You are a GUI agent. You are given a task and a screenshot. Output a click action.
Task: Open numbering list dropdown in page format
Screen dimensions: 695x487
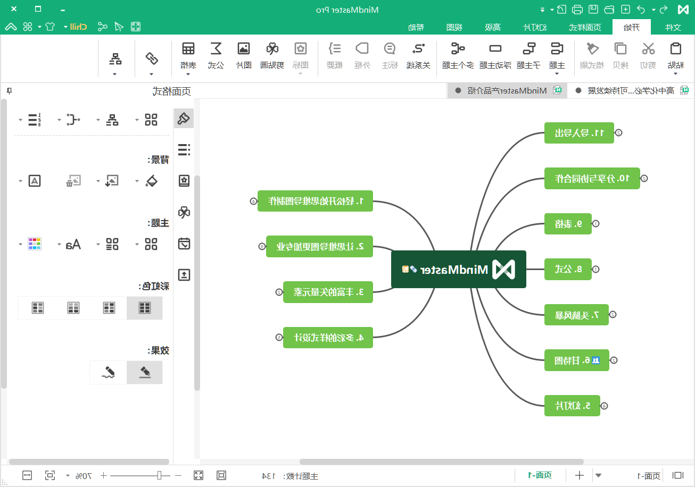[x=21, y=120]
